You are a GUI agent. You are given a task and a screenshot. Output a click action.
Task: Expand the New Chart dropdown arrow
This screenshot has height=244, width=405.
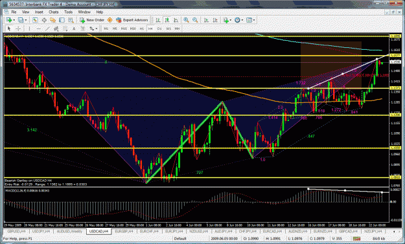[14, 20]
